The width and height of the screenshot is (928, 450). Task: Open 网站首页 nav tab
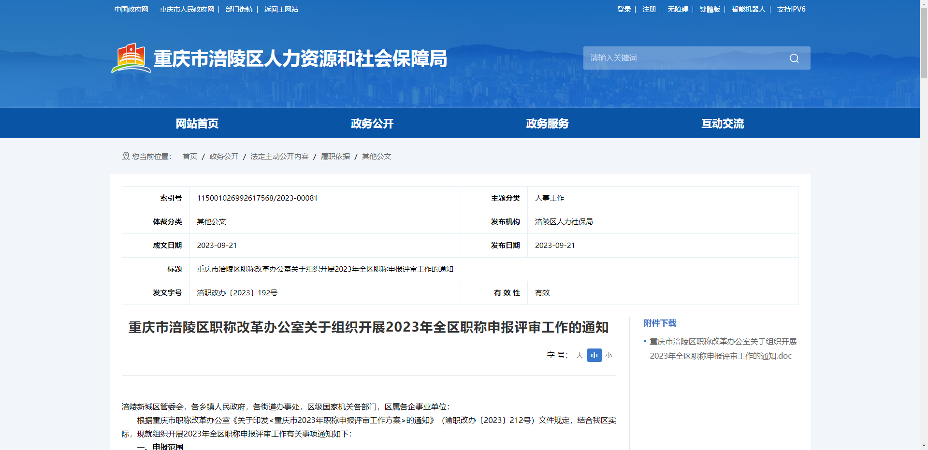197,124
